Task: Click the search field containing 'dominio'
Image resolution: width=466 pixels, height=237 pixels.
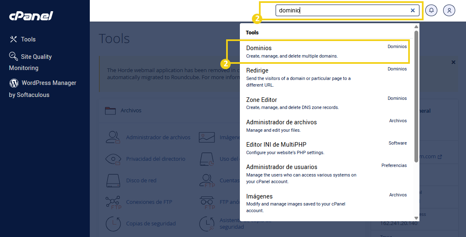Action: [x=347, y=10]
